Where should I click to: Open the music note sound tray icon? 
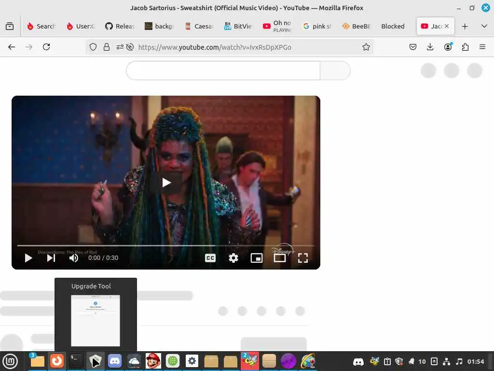point(459,361)
